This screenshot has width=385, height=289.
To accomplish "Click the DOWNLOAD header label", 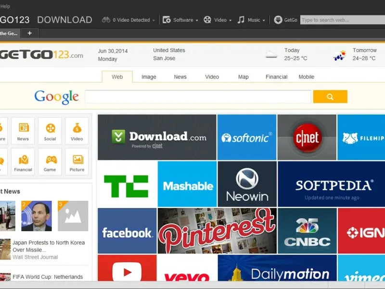I will tap(64, 20).
